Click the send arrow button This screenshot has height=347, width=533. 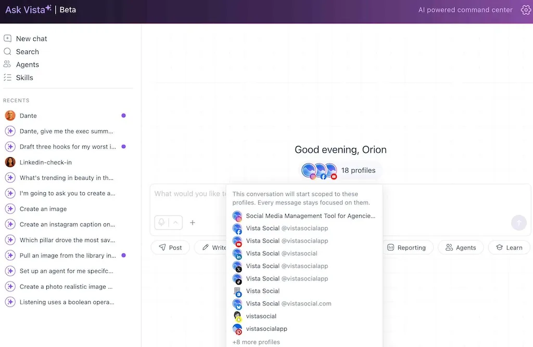(x=519, y=223)
